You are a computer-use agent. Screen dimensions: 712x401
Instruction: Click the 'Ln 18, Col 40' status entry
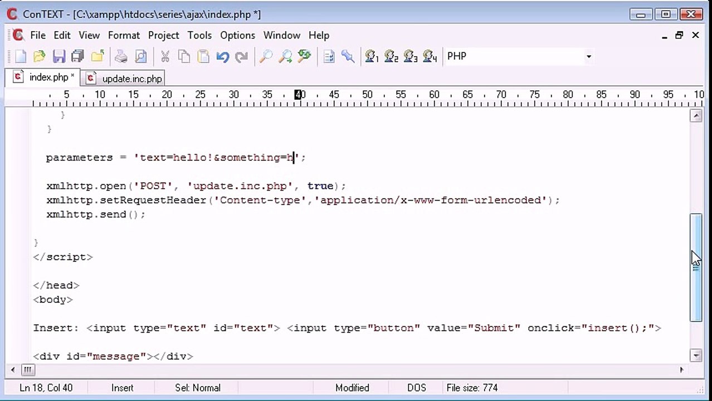[x=46, y=388]
